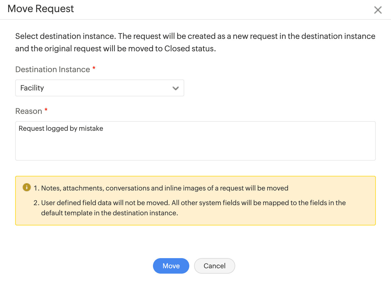Click the blank lower area of Reason box
This screenshot has width=391, height=288.
click(195, 151)
